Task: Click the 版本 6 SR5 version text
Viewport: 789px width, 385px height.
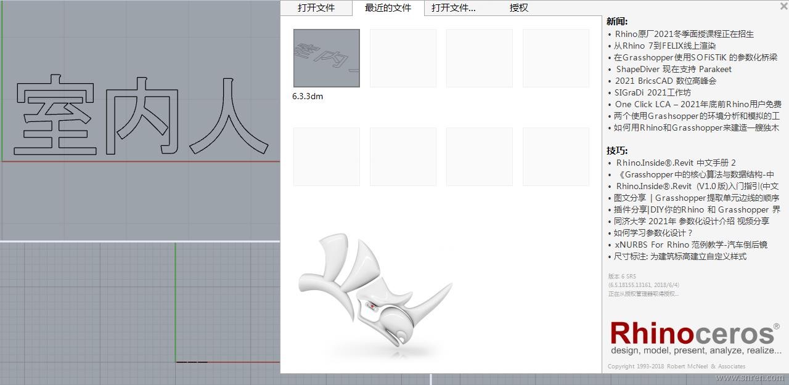Action: click(622, 277)
